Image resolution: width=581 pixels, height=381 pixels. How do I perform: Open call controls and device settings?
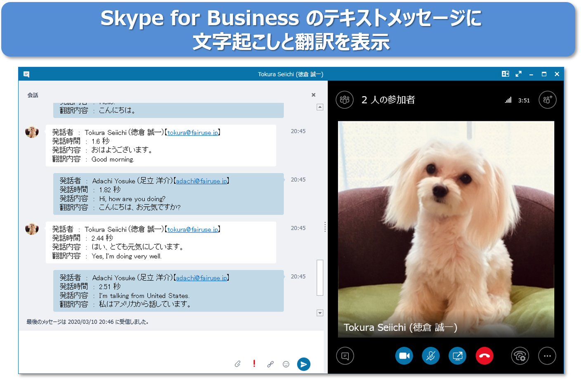tap(520, 356)
